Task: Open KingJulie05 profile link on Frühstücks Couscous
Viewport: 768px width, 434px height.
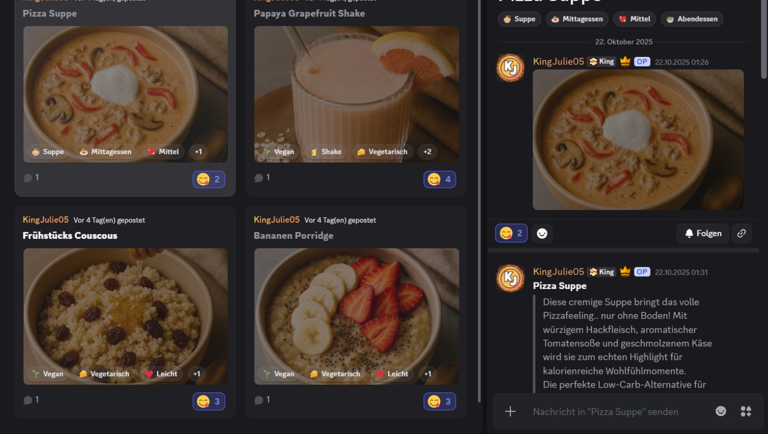Action: [46, 220]
